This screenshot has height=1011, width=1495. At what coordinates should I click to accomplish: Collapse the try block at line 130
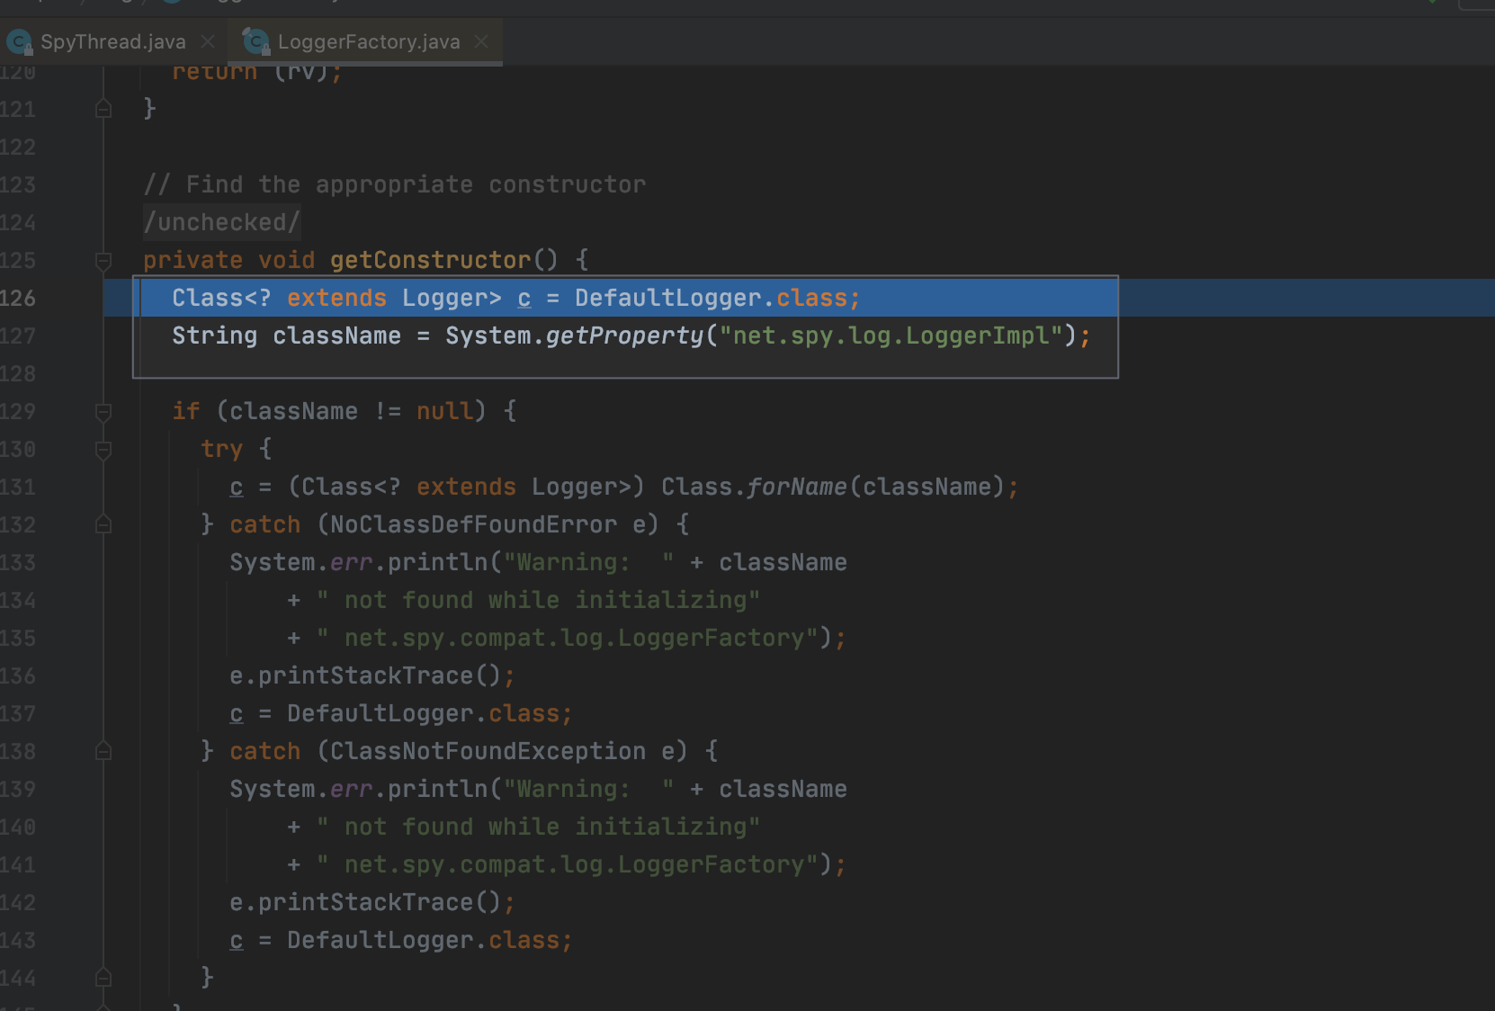[103, 450]
